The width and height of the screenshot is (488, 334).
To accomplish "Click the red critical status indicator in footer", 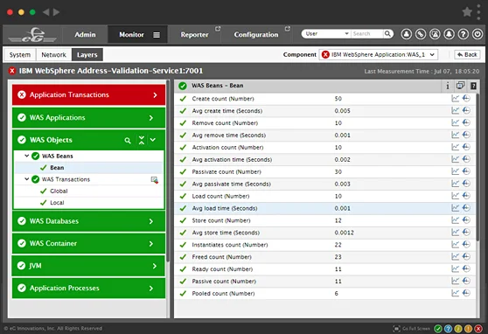I will (478, 329).
